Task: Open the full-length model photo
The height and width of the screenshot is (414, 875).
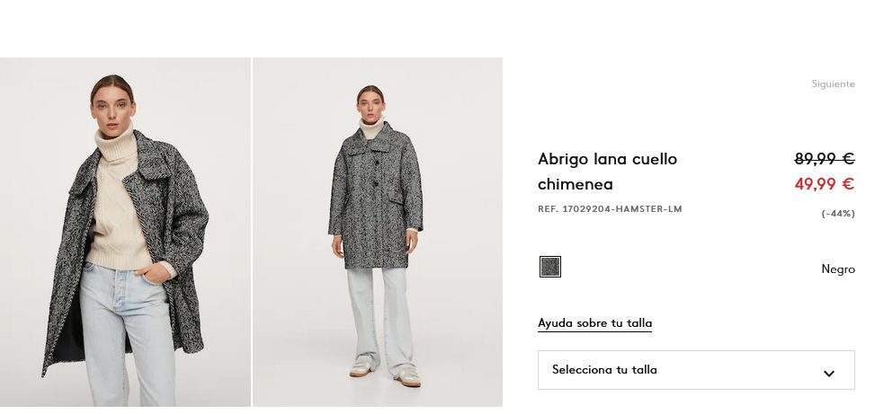Action: coord(377,232)
